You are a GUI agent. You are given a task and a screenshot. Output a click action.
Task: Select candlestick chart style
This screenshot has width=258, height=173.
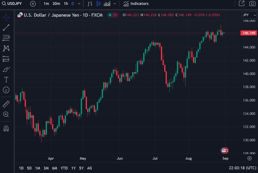(98, 4)
